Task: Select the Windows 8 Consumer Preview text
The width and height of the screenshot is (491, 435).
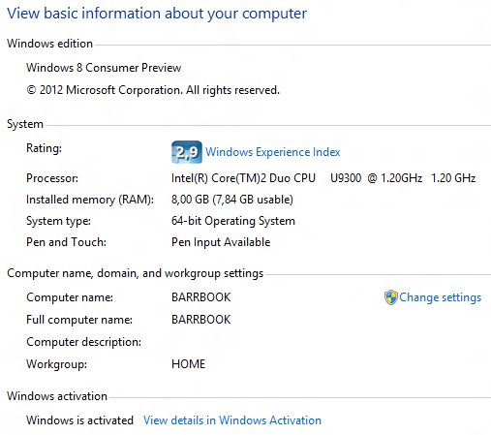Action: tap(104, 68)
